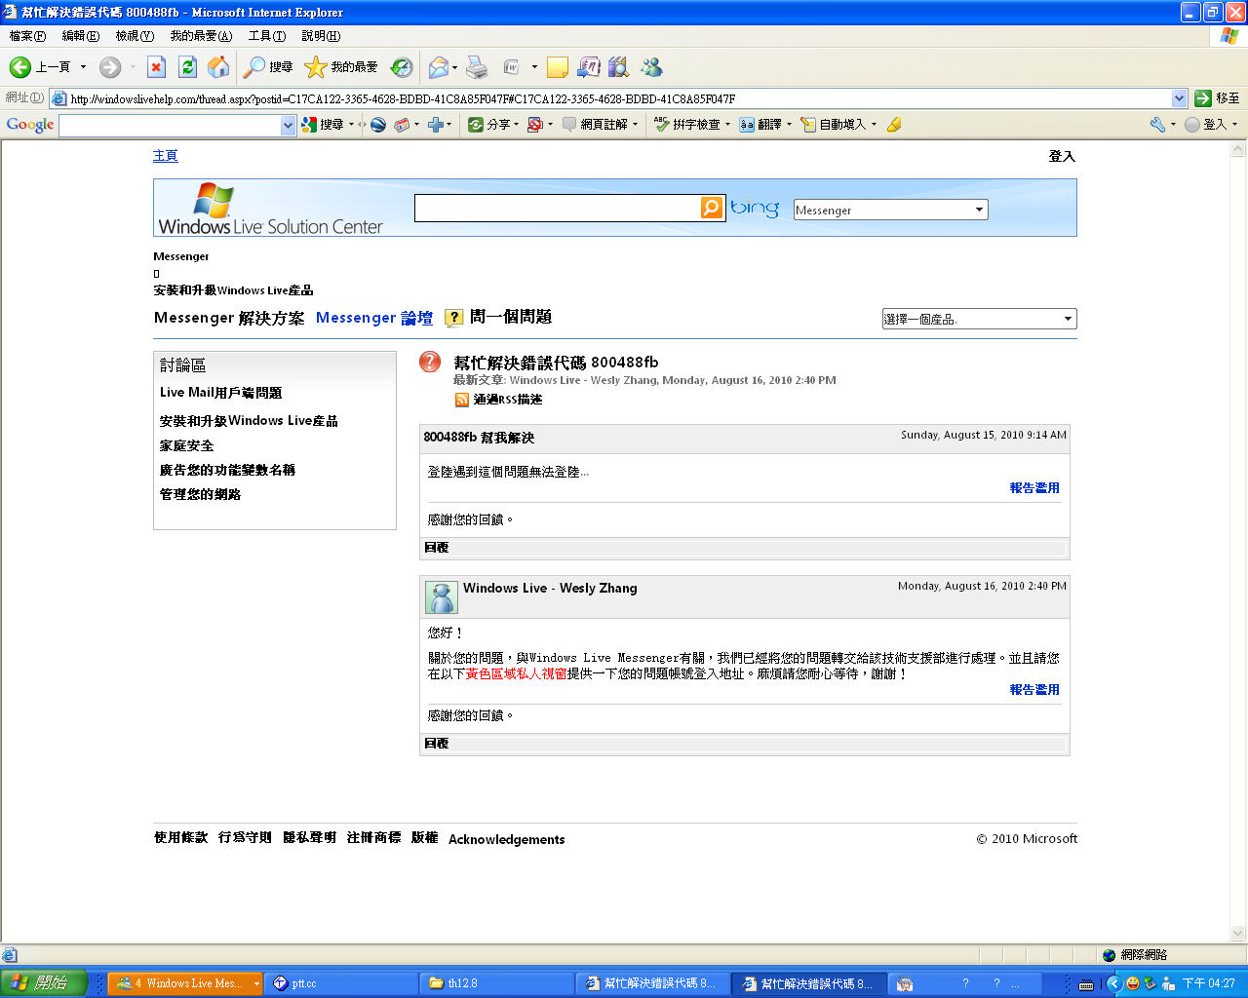Go to the browser Home icon
The width and height of the screenshot is (1248, 998).
click(219, 67)
